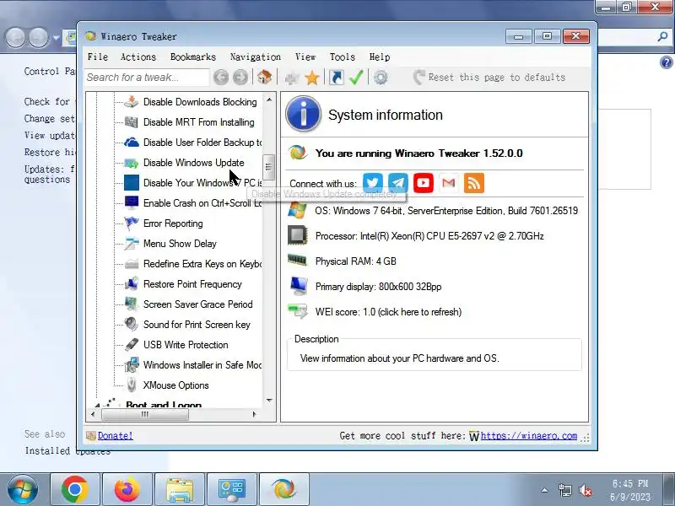This screenshot has width=675, height=506.
Task: Click the tree horizontal scrollbar thumb
Action: point(144,414)
